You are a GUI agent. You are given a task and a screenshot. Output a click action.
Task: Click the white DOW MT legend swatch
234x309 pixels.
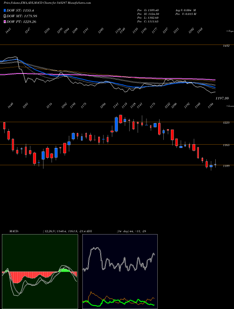click(5, 16)
